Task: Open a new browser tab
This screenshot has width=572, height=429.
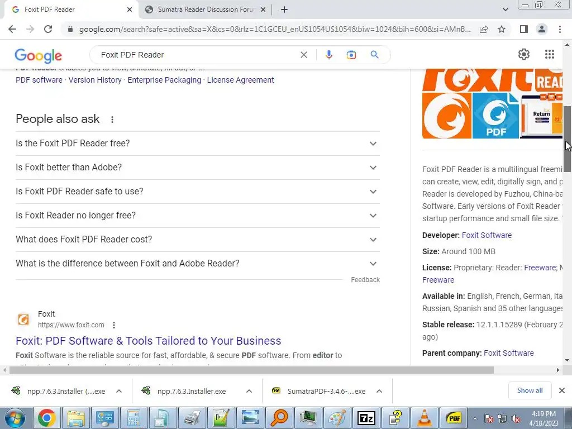Action: click(x=284, y=9)
